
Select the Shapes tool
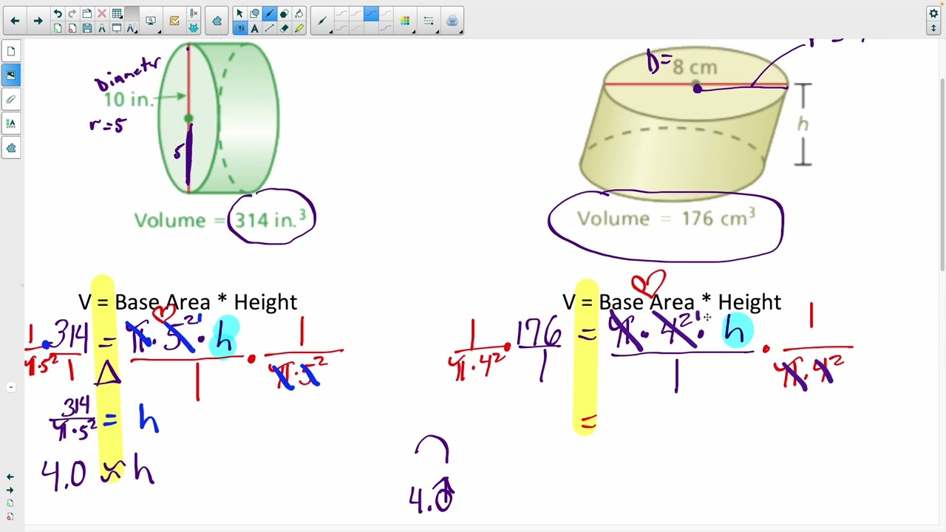tap(254, 13)
